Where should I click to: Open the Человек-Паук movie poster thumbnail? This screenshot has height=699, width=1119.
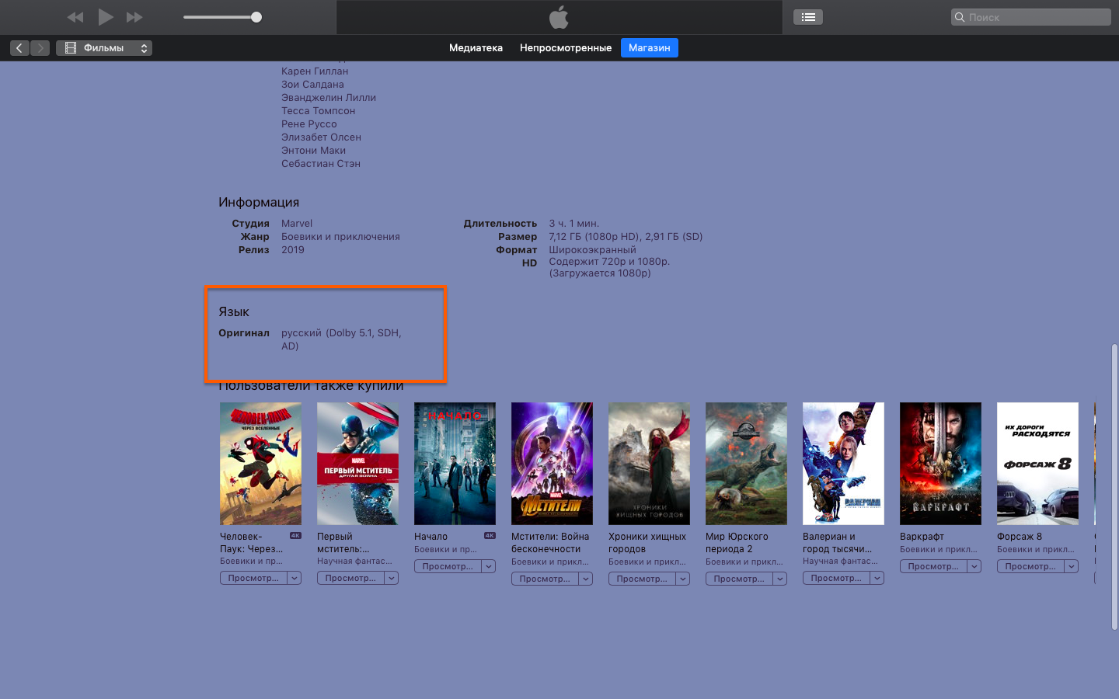tap(260, 464)
